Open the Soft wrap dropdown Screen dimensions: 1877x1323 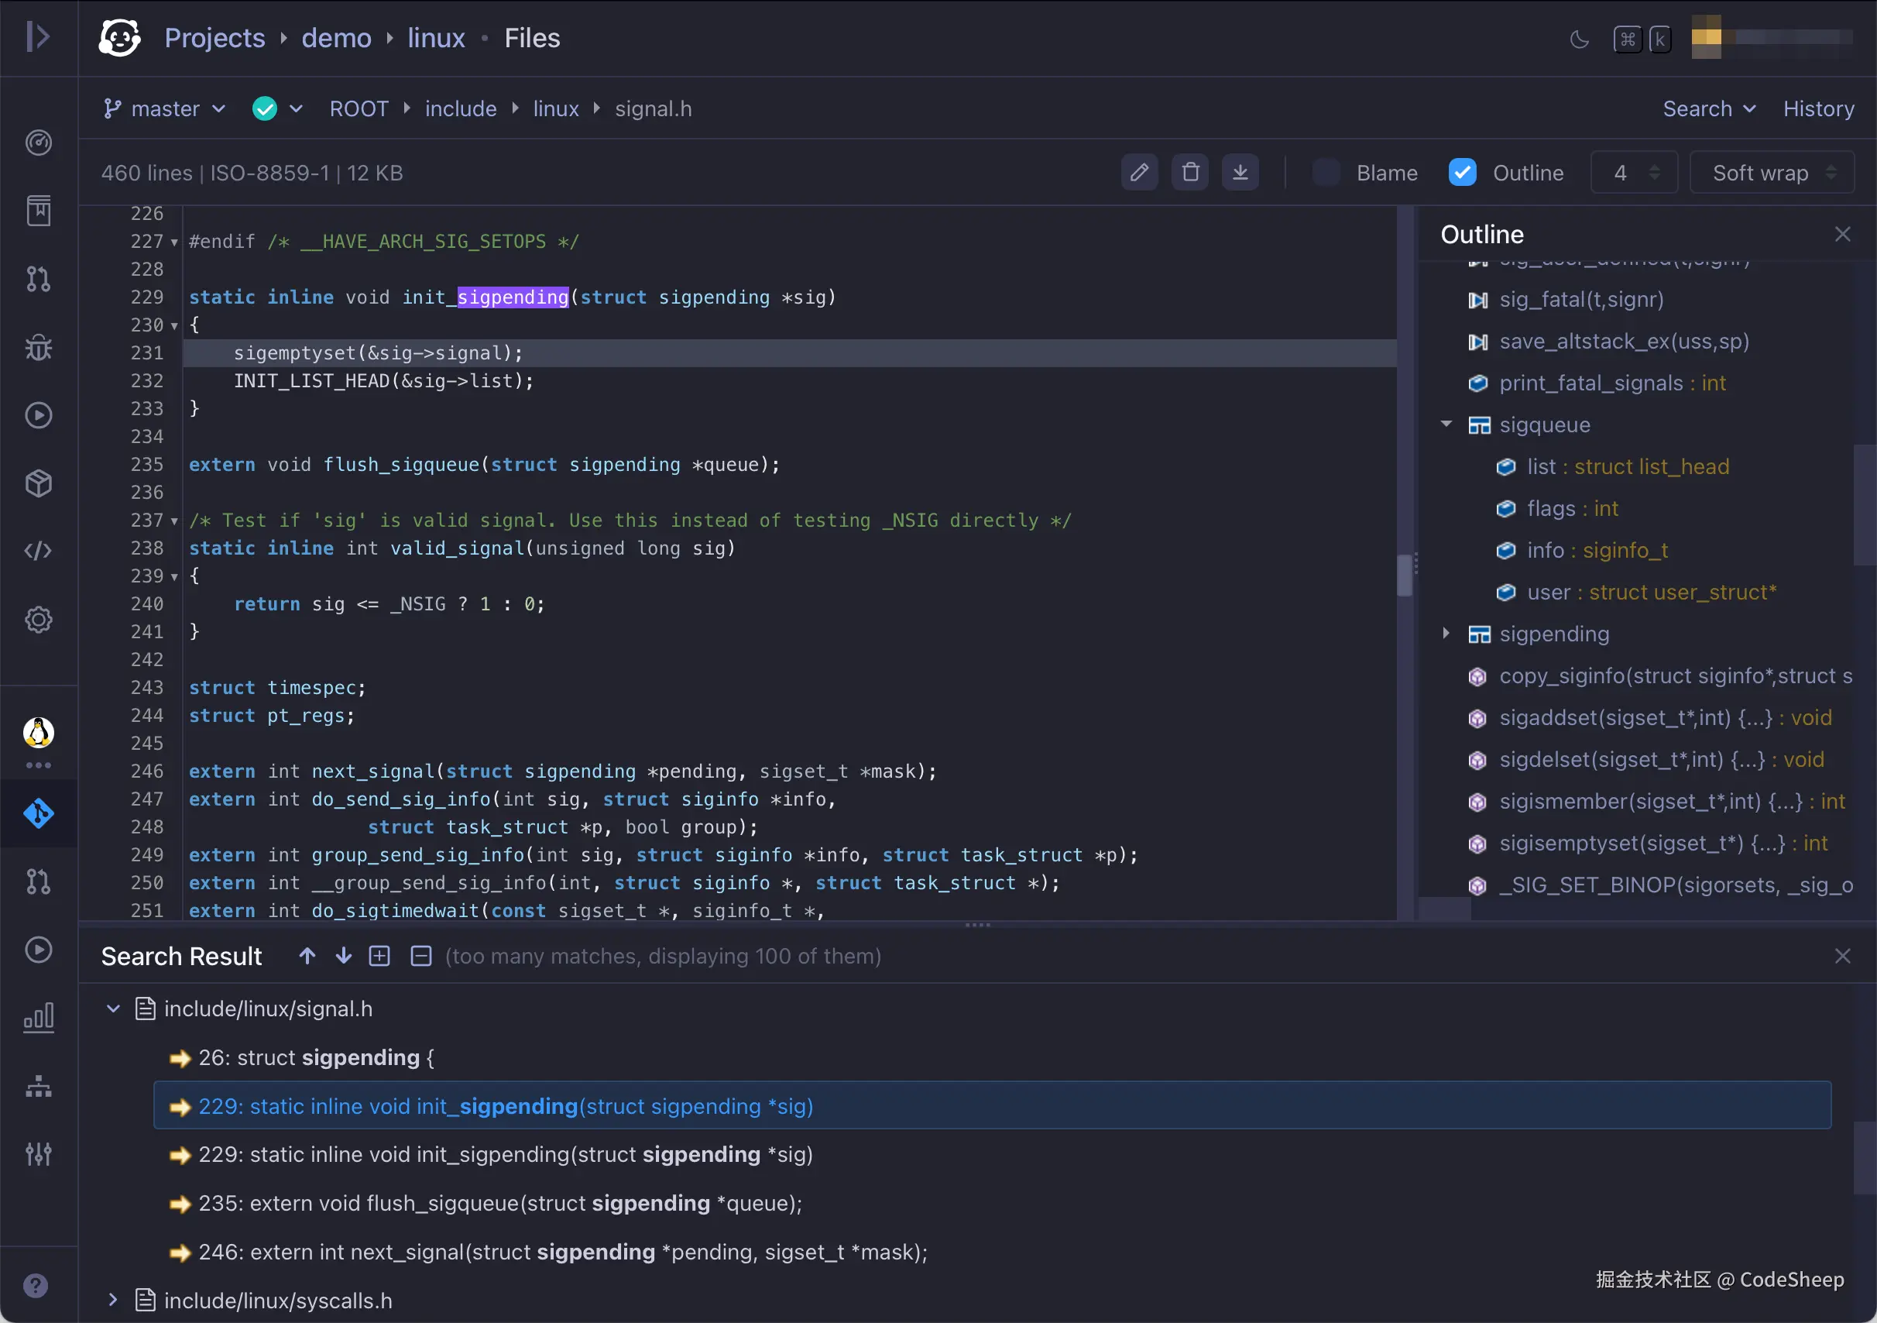[1771, 173]
